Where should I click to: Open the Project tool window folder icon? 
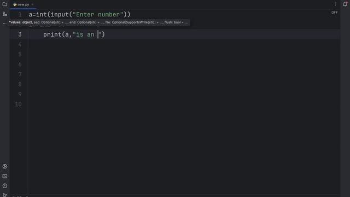tap(5, 4)
